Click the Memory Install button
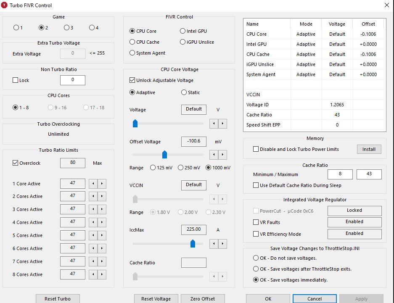Image resolution: width=394 pixels, height=303 pixels. click(369, 149)
